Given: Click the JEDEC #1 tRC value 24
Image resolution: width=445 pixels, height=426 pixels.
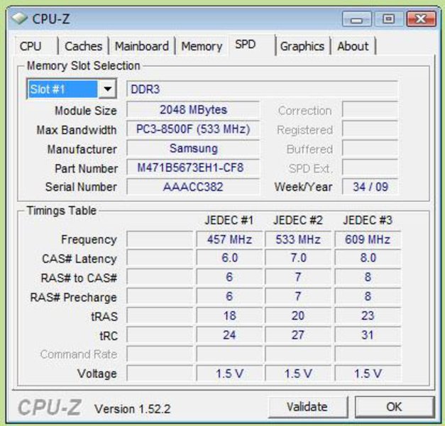Looking at the screenshot, I should [229, 335].
